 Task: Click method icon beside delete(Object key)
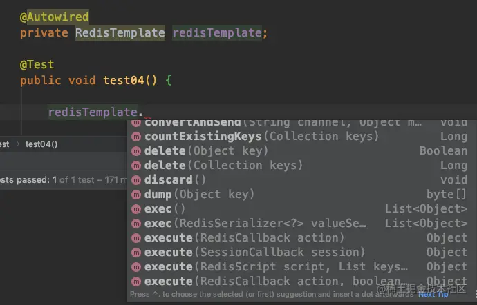pos(136,151)
